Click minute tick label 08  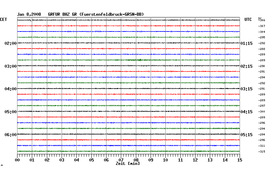tap(136, 160)
